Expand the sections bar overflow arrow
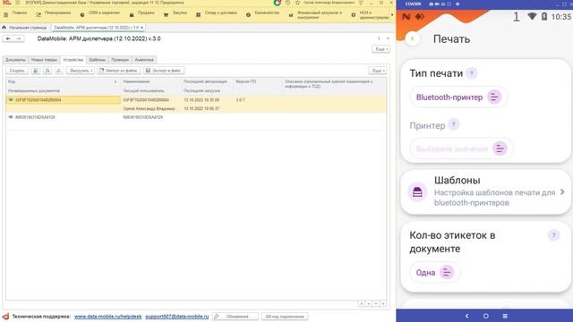573x322 pixels. (x=392, y=15)
